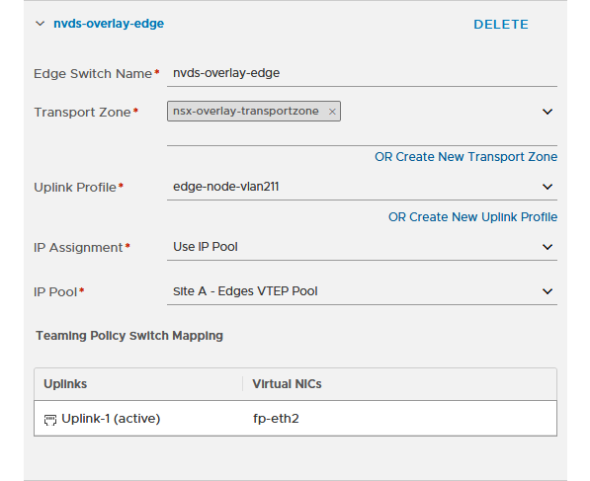This screenshot has width=590, height=481.
Task: Collapse the nvds-overlay-edge section chevron
Action: tap(40, 24)
